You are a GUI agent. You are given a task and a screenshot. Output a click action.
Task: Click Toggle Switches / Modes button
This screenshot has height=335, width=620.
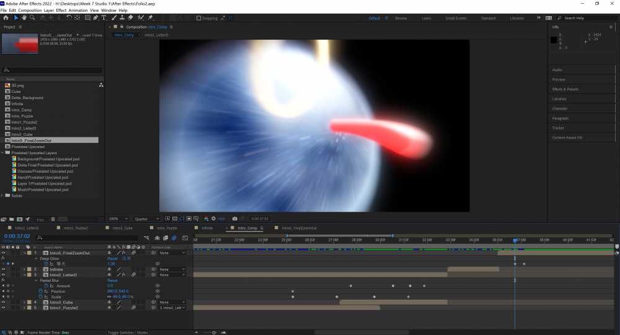(x=128, y=333)
